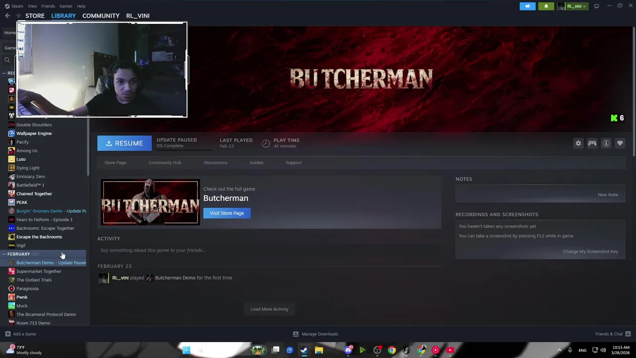The width and height of the screenshot is (636, 358).
Task: Open the RL_VINI profile tab
Action: (x=138, y=16)
